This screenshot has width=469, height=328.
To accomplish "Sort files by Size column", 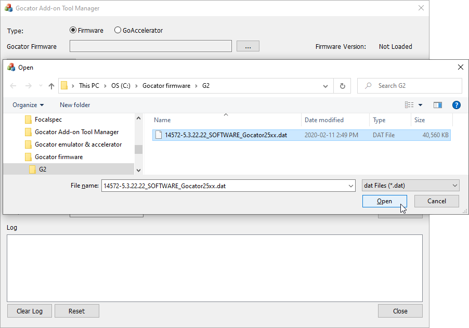I will [x=420, y=120].
